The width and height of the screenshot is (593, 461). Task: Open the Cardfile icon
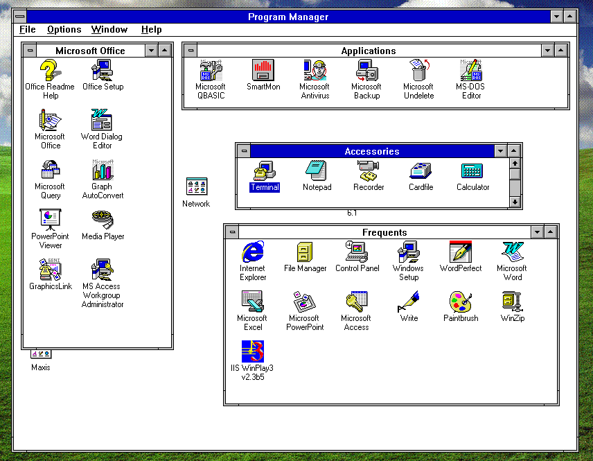pos(421,171)
